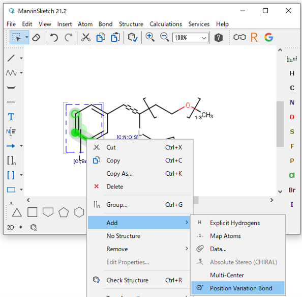
Task: Select the atom name/label list tool
Action: tap(11, 131)
